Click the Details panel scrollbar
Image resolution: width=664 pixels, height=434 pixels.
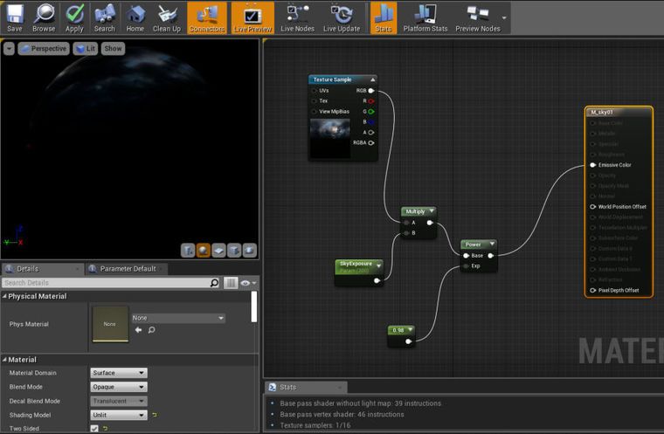coord(254,307)
